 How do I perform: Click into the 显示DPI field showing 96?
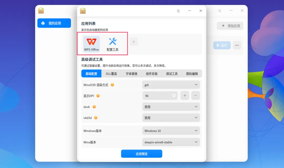160,96
